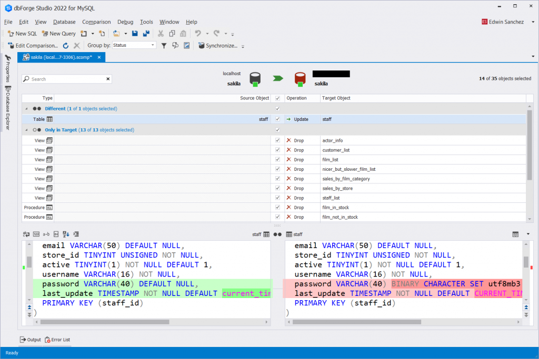Click the Save All icon

click(146, 34)
